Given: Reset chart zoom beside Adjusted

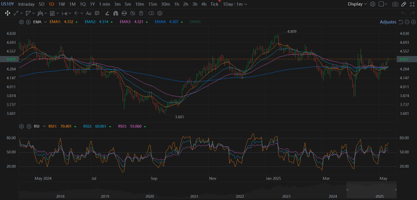Looking at the screenshot, I should [401, 22].
